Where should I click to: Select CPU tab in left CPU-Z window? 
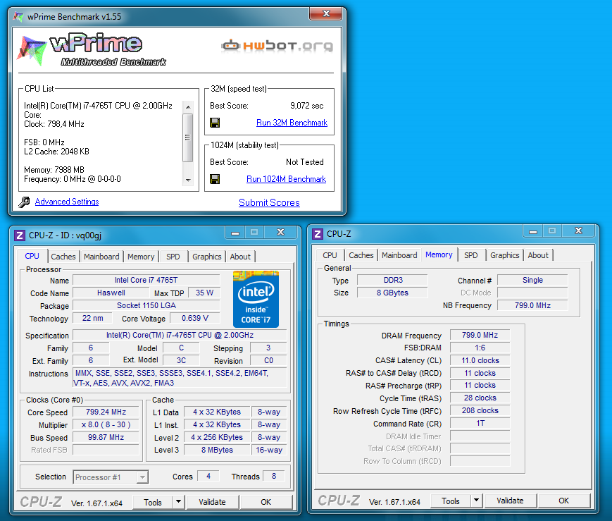click(32, 256)
